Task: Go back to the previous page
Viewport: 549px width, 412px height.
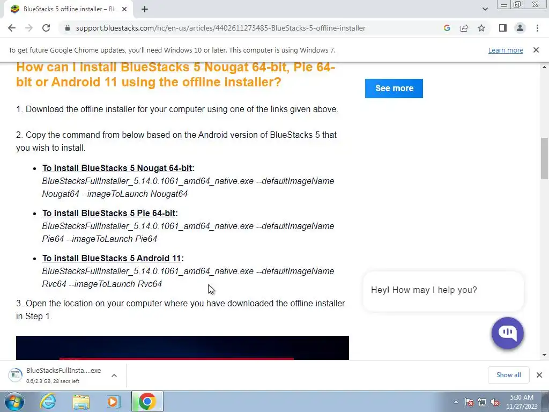Action: [12, 28]
